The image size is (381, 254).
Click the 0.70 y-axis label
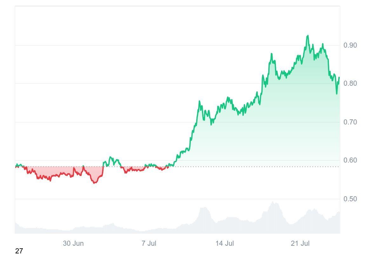pyautogui.click(x=350, y=122)
